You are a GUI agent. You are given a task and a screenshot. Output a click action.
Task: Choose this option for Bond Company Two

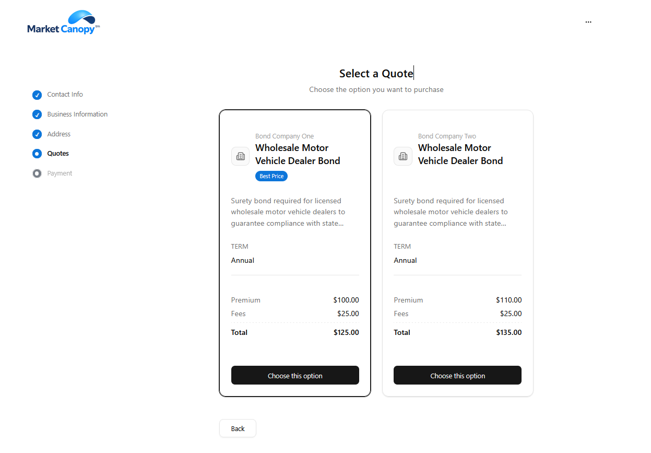pyautogui.click(x=457, y=376)
